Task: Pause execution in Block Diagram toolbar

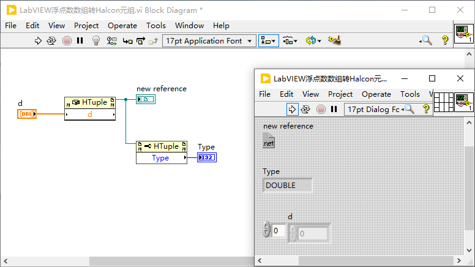Action: 80,40
